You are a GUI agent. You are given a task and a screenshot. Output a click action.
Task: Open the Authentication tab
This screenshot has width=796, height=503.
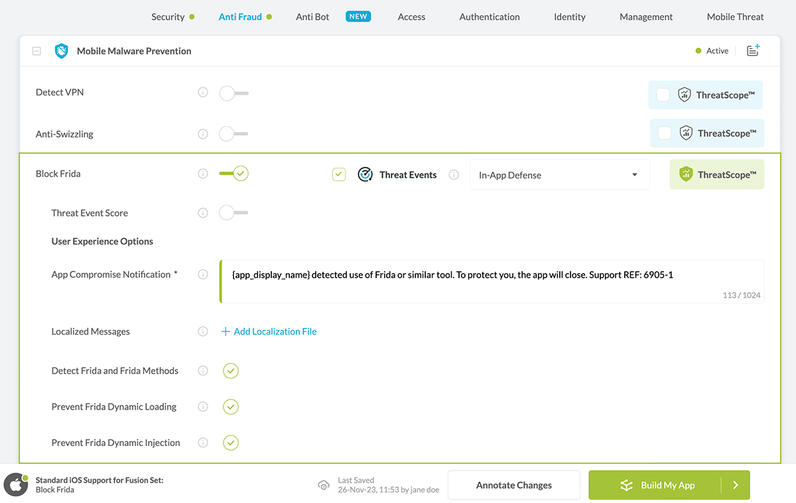(x=490, y=17)
